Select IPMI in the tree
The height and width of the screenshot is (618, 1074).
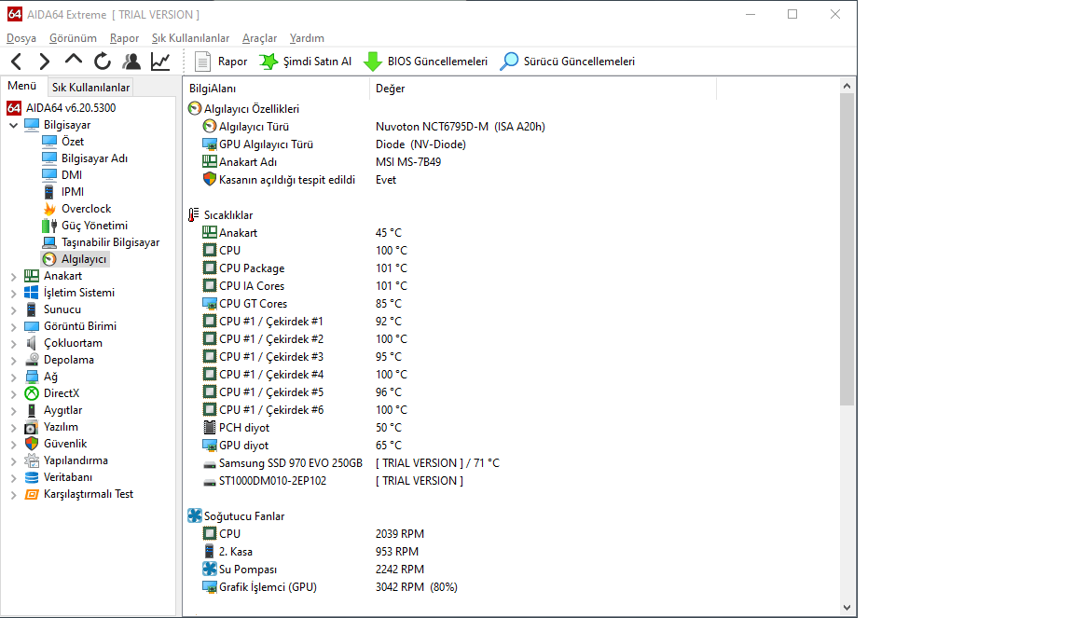(x=73, y=192)
